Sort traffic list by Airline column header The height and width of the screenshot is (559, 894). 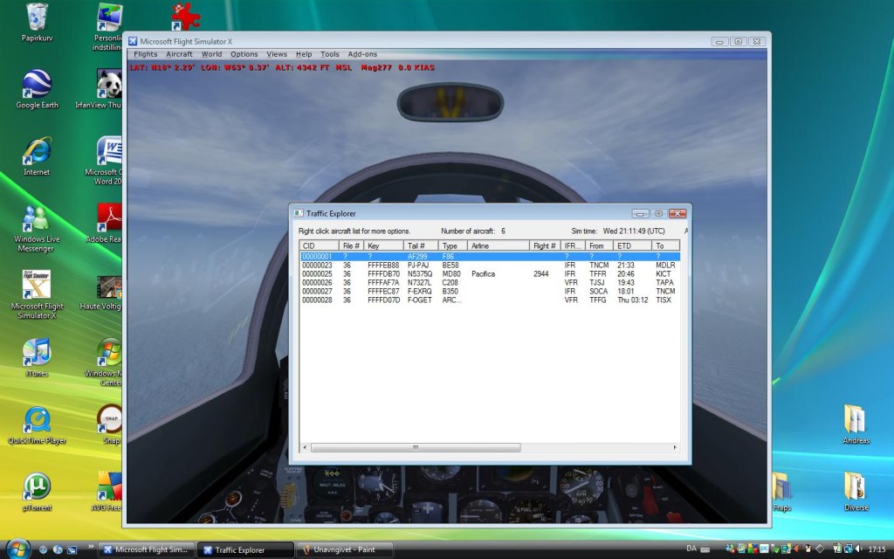(x=498, y=246)
